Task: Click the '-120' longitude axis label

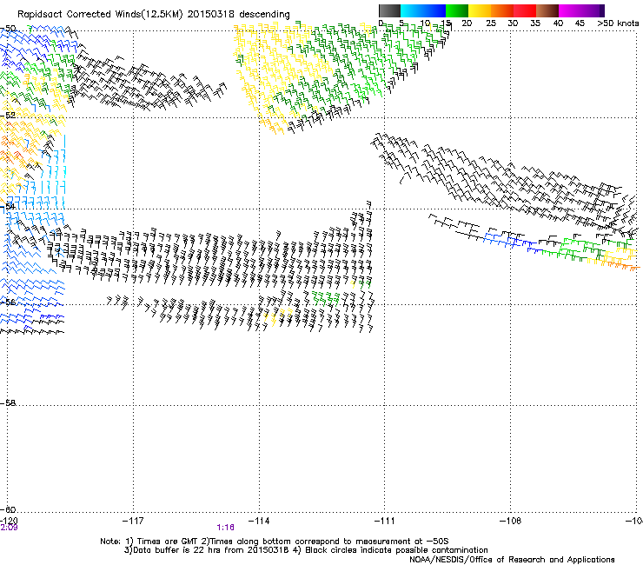Action: click(x=9, y=521)
